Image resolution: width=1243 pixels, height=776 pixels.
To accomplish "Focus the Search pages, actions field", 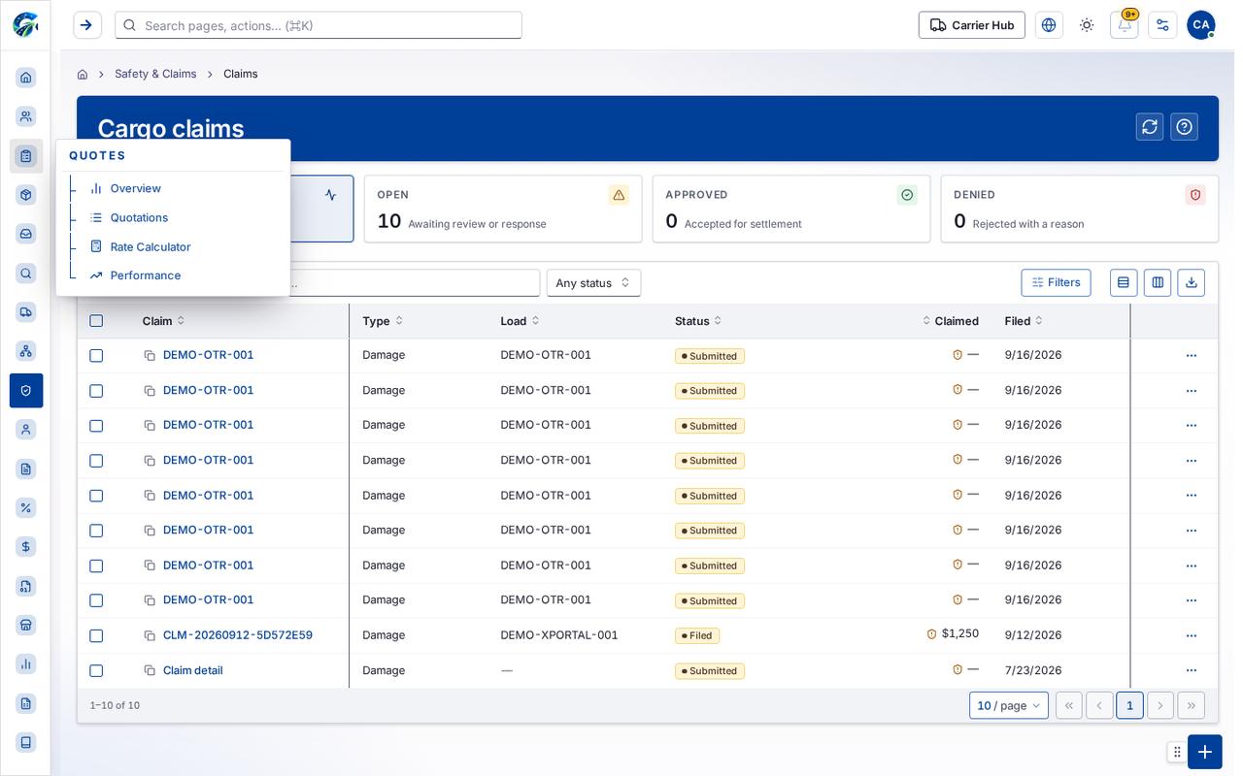I will tap(319, 25).
